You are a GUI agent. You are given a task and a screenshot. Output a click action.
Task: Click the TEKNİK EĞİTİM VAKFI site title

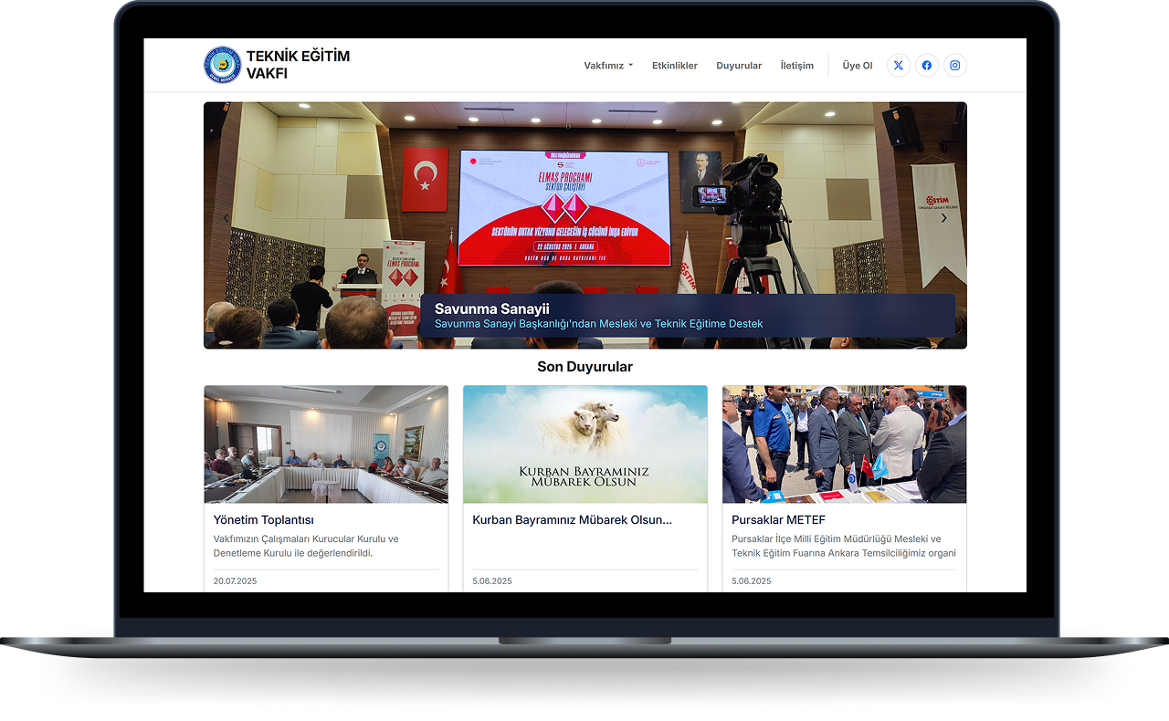click(298, 65)
